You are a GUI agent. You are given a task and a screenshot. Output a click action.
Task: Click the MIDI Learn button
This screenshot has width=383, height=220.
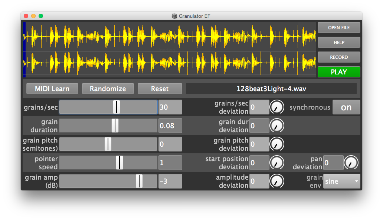pyautogui.click(x=52, y=89)
